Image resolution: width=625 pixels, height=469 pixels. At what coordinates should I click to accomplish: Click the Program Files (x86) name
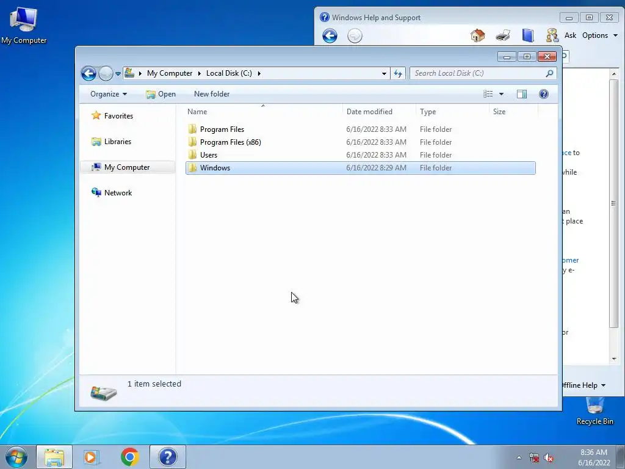click(230, 142)
